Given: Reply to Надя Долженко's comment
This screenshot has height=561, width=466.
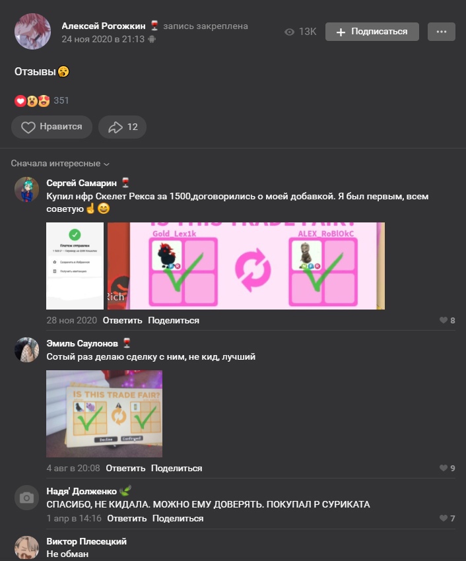Looking at the screenshot, I should tap(127, 518).
